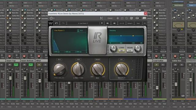Click the target recall-safe icon in plugin header
The width and height of the screenshot is (196, 110).
131,18
